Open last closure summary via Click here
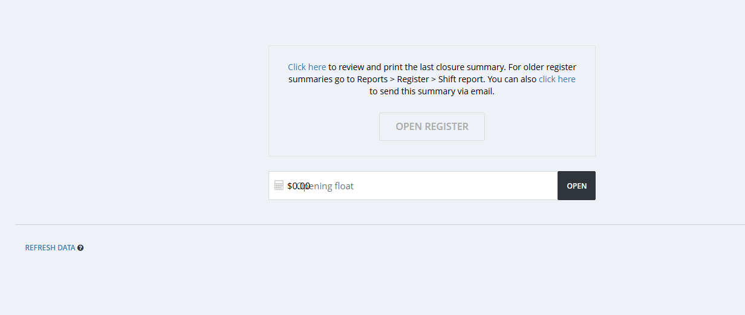This screenshot has width=745, height=315. click(307, 67)
